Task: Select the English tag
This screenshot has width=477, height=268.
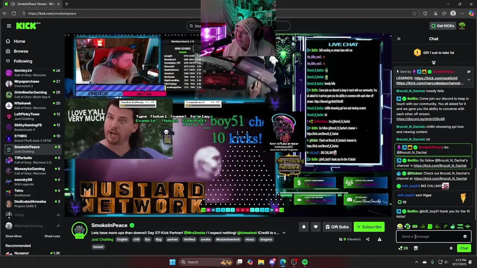Action: pyautogui.click(x=122, y=239)
